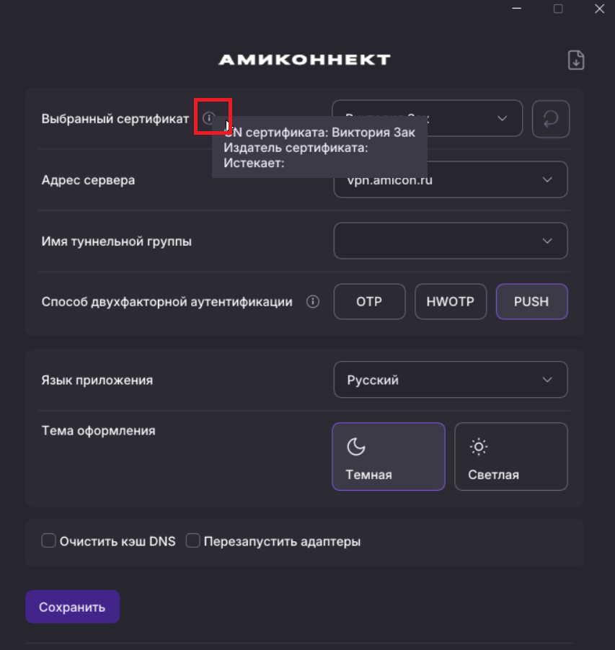Click the download file icon top right
The height and width of the screenshot is (650, 615).
[x=575, y=61]
